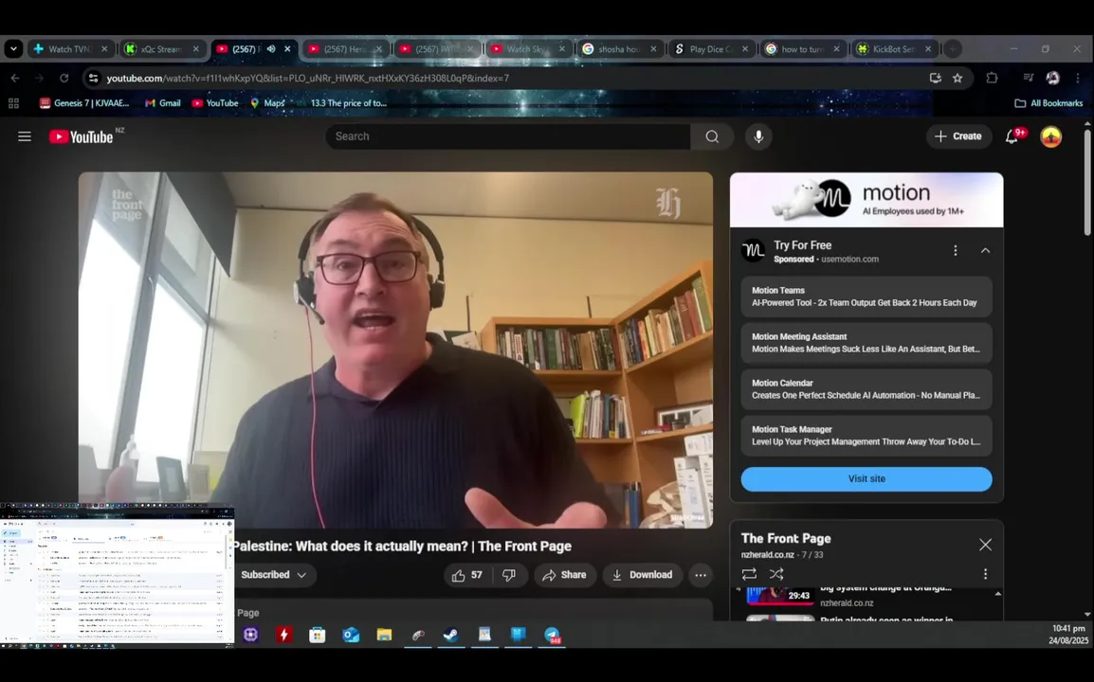This screenshot has height=682, width=1094.
Task: Click the Share button
Action: click(564, 575)
